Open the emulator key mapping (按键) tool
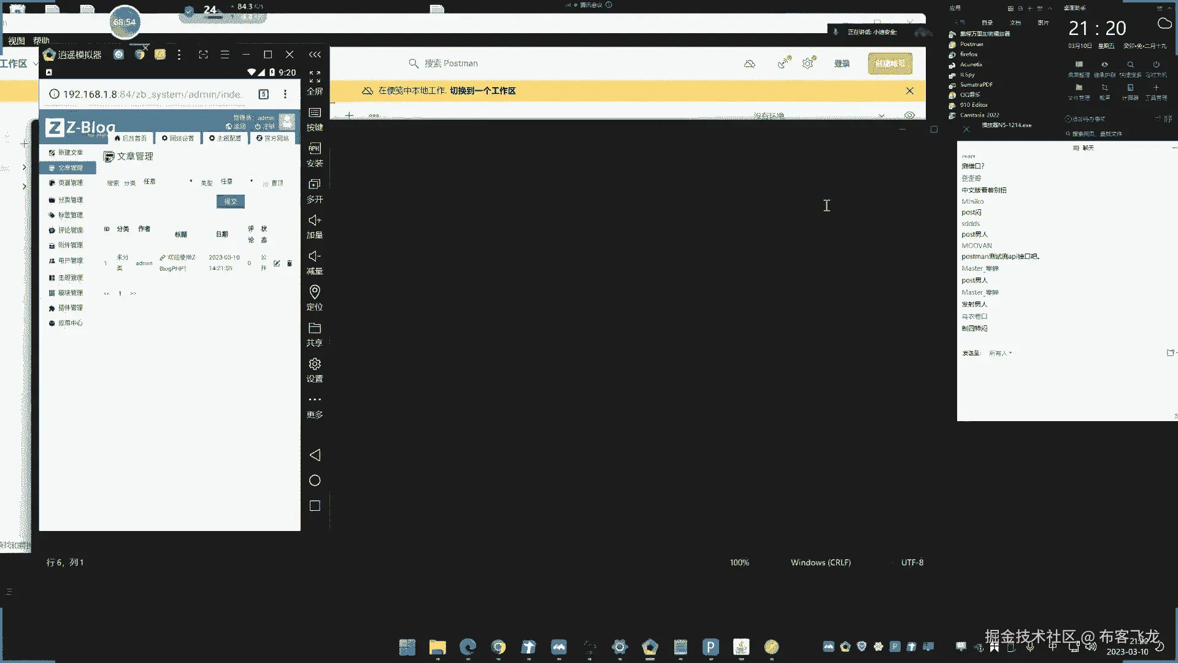Viewport: 1178px width, 663px height. click(x=315, y=113)
